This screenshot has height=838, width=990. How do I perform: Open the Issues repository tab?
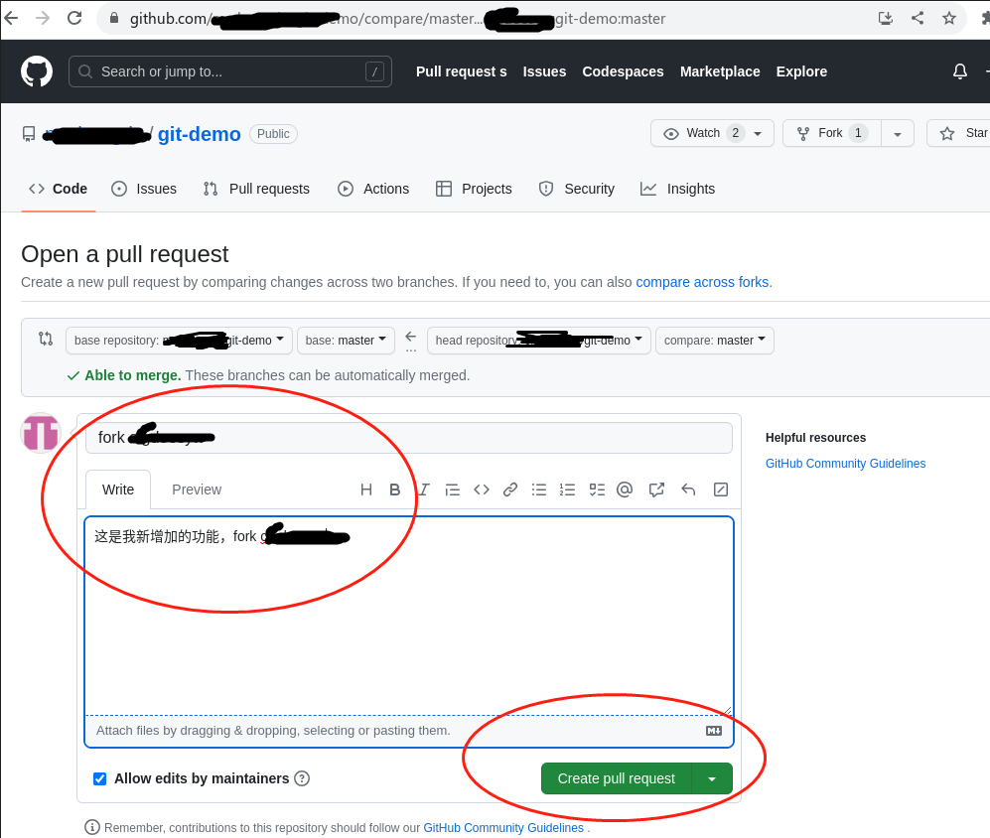144,189
